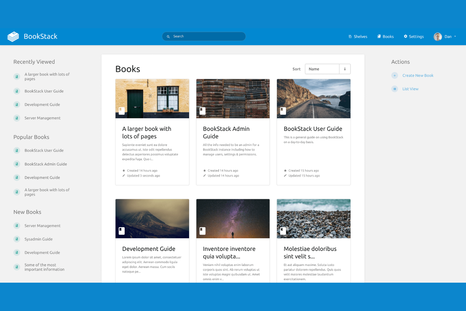The height and width of the screenshot is (311, 466).
Task: Open the Sort by Name dropdown
Action: 322,69
